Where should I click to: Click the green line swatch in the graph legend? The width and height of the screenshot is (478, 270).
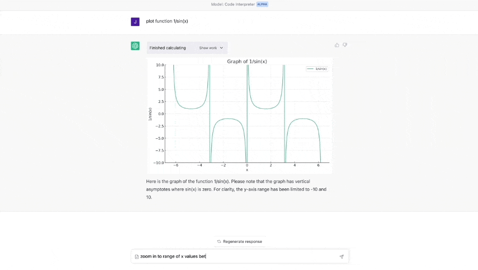[310, 69]
